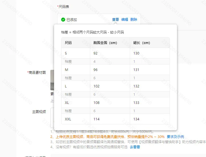Screen dimensions: 206x157
Task: Select the 商品素材图 thumbnail image
Action: (52, 80)
